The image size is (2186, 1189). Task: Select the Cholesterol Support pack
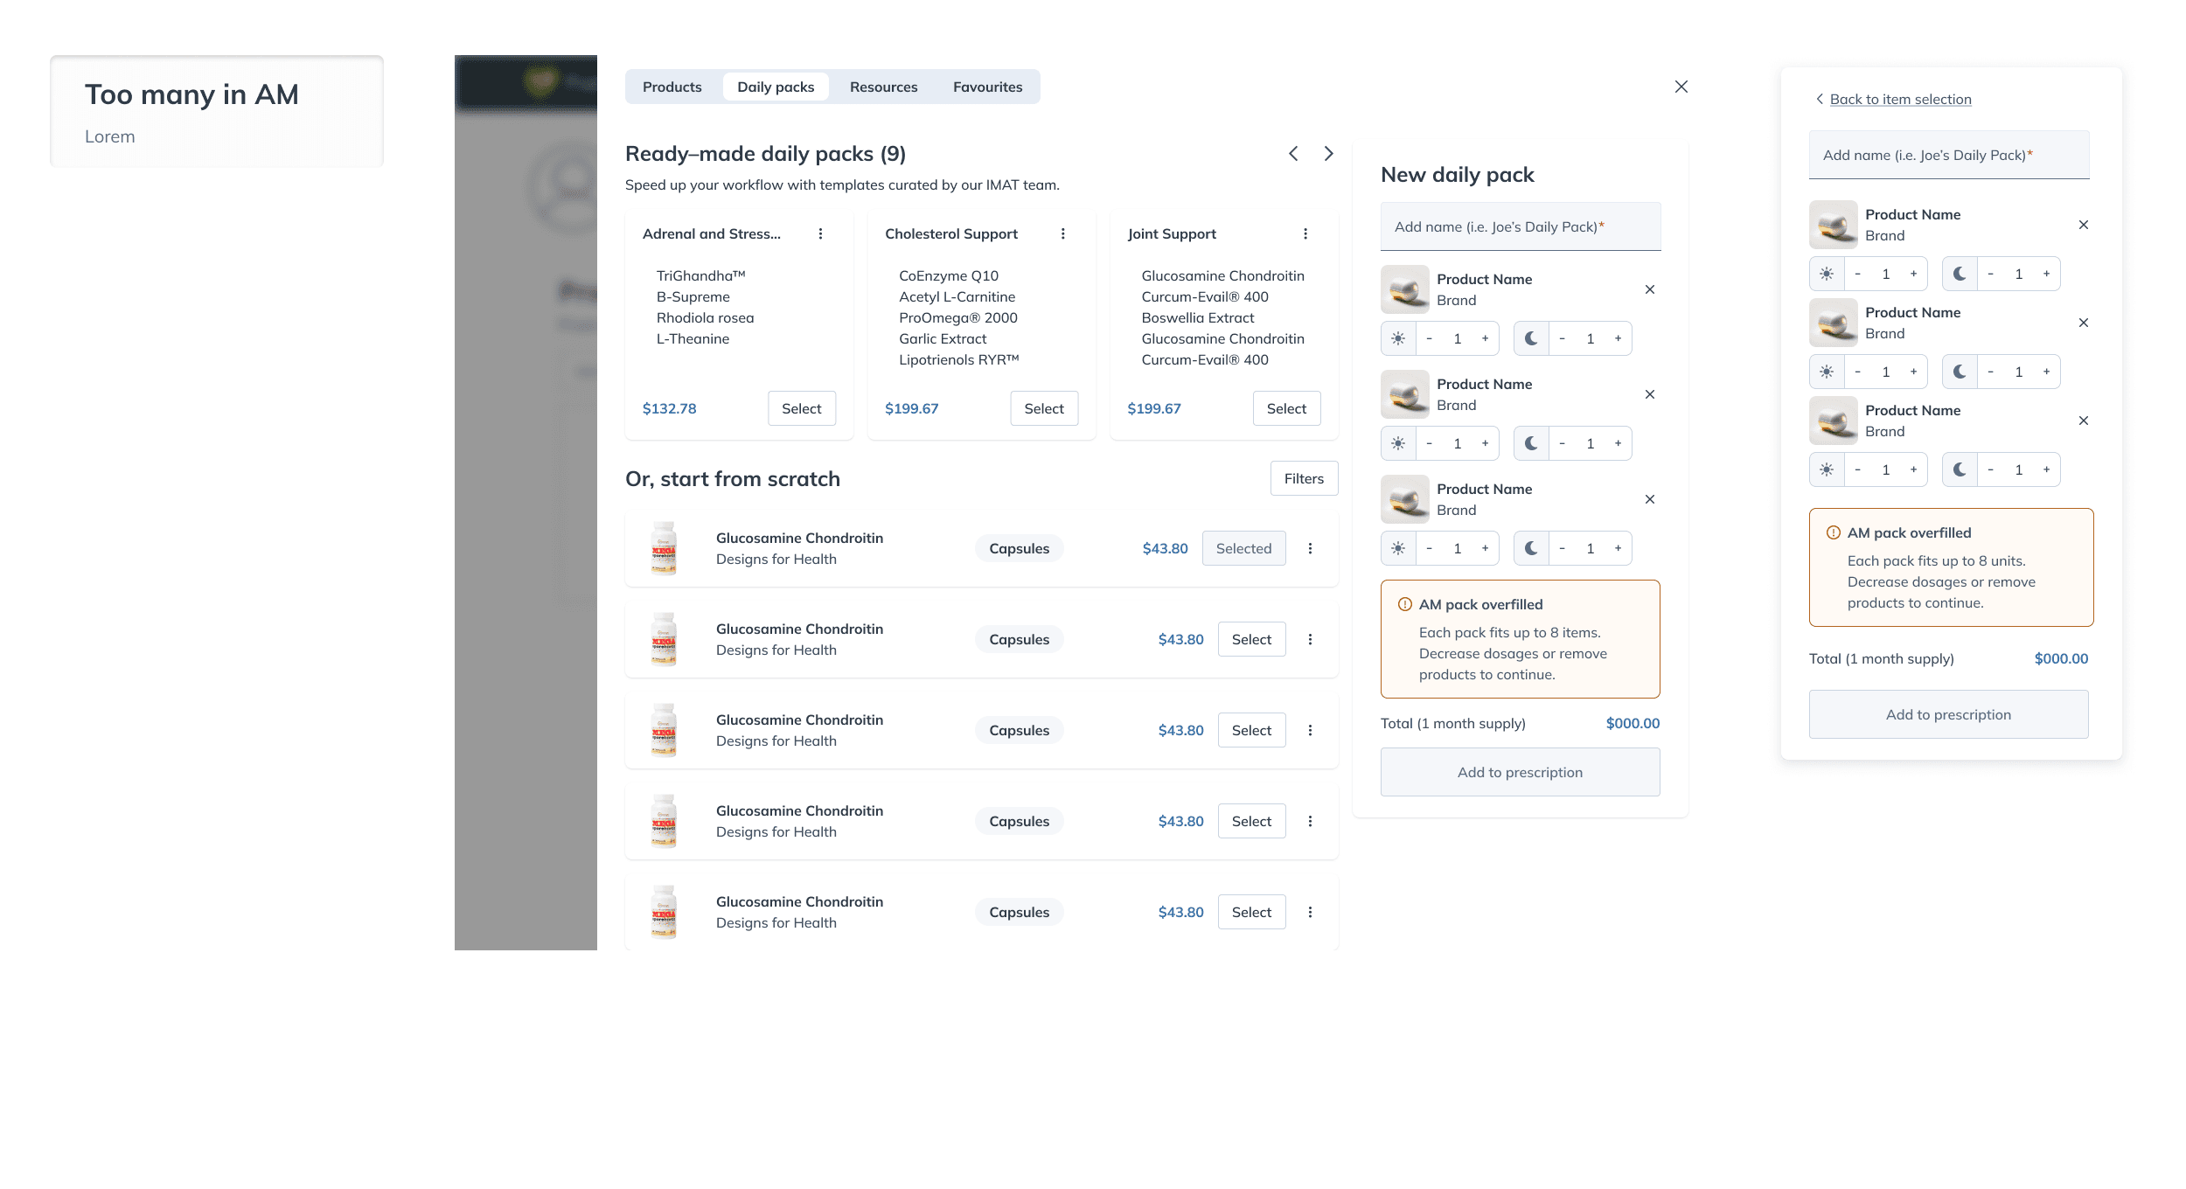[x=1044, y=408]
